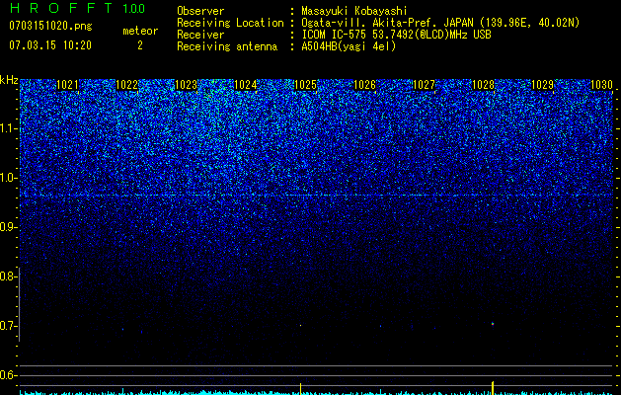Click the 1.0 kHz axis label

(x=8, y=178)
